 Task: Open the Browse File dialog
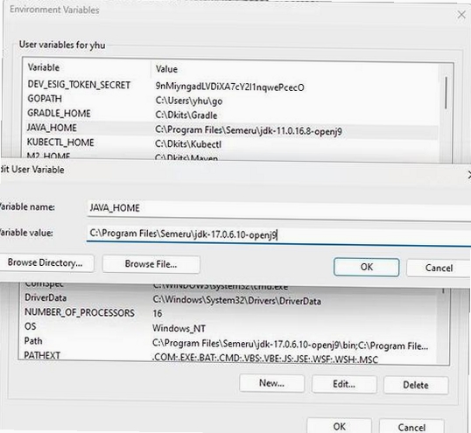point(151,264)
